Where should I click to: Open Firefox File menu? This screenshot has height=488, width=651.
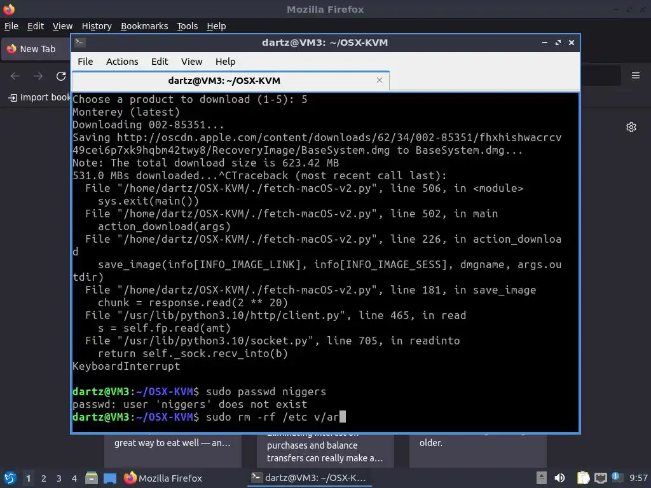[11, 26]
